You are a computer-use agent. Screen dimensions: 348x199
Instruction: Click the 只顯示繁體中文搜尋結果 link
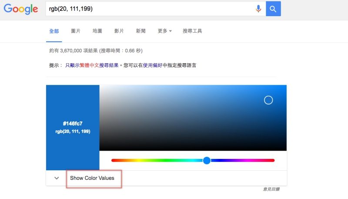click(92, 65)
